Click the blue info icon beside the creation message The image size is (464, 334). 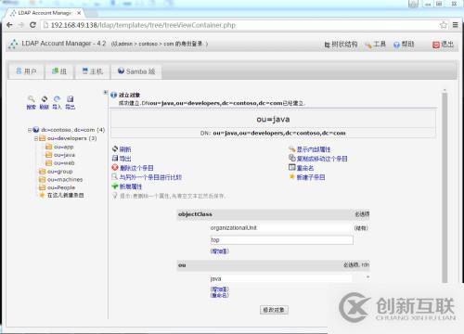coord(114,95)
